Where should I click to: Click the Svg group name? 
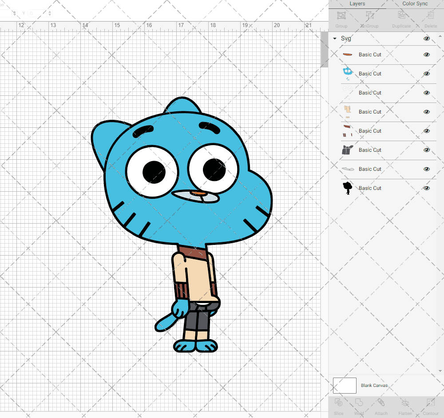(346, 38)
